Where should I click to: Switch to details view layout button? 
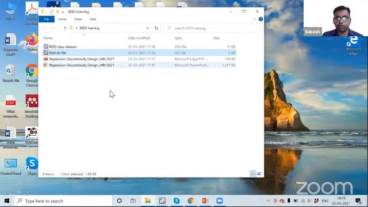click(x=253, y=174)
